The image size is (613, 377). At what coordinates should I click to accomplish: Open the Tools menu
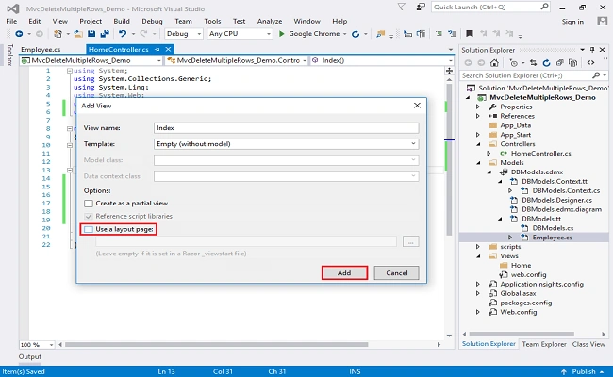click(x=212, y=21)
